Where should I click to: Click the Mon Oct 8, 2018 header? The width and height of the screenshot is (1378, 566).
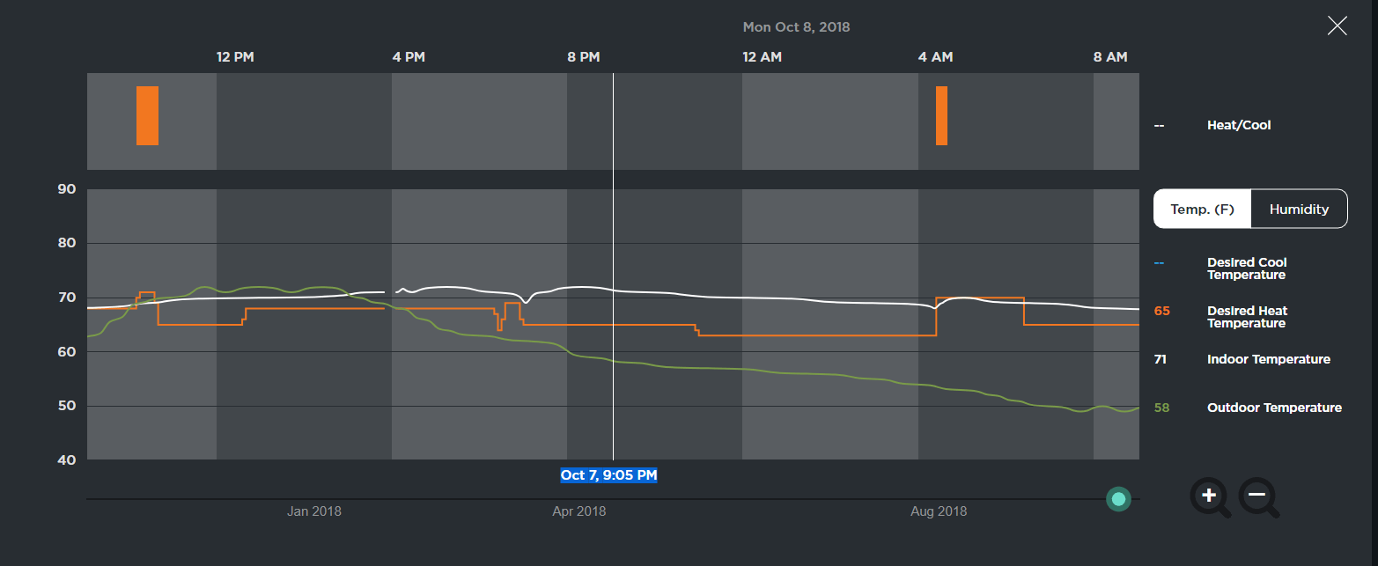[796, 26]
